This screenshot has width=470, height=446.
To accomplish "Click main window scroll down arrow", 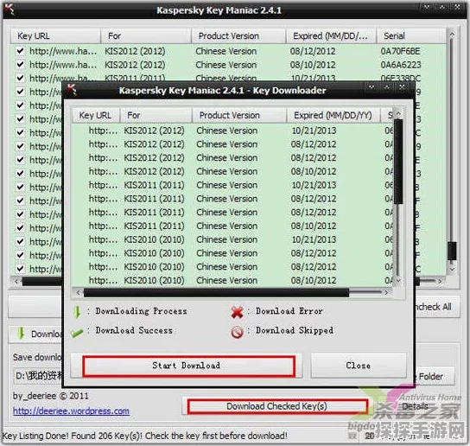I will (x=452, y=270).
